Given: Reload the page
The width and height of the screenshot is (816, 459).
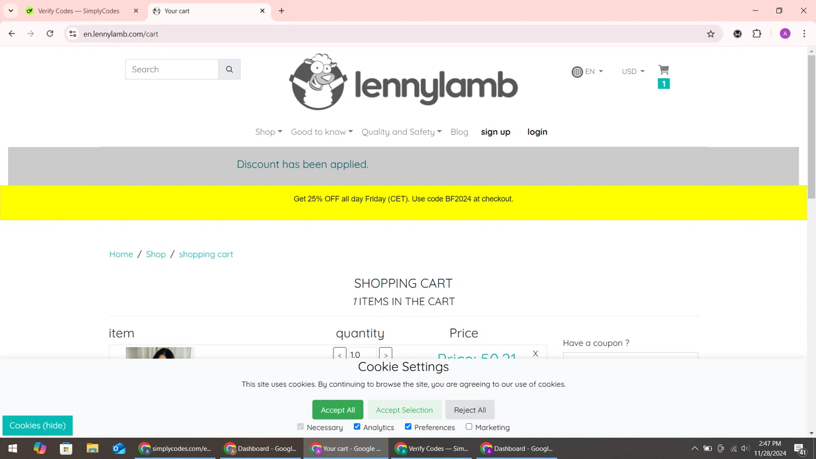Looking at the screenshot, I should (50, 34).
